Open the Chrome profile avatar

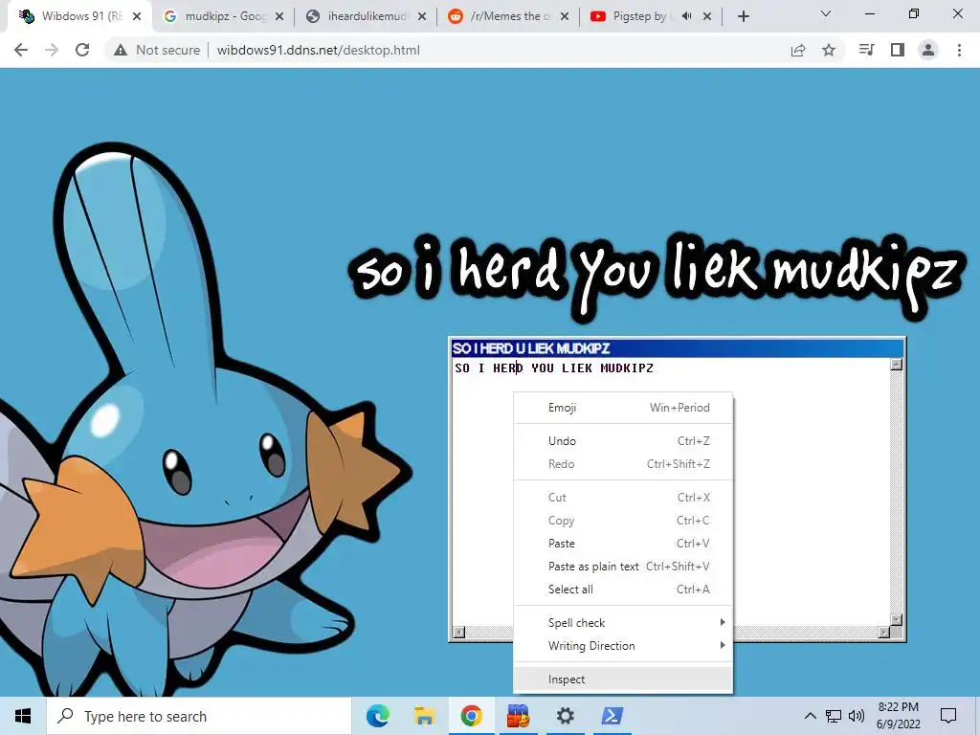click(928, 50)
